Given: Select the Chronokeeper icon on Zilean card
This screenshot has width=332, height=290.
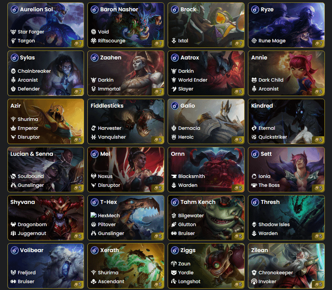Looking at the screenshot, I should (x=254, y=273).
